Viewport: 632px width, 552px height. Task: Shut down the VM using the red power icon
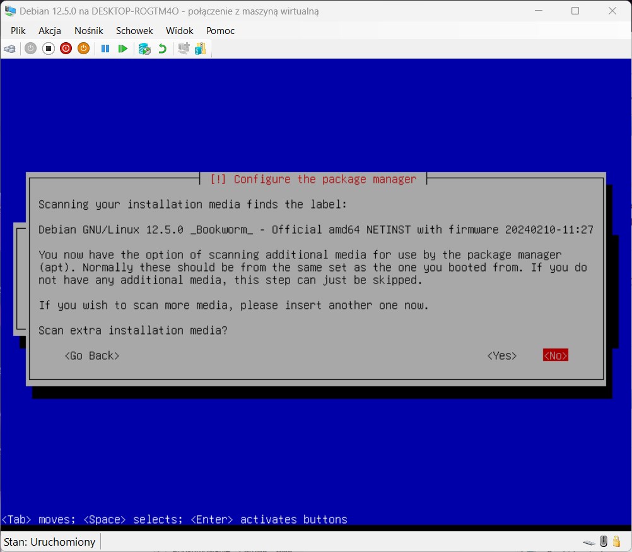click(66, 49)
